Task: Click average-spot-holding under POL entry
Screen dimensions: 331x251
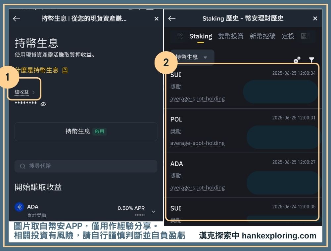Action: click(x=197, y=143)
